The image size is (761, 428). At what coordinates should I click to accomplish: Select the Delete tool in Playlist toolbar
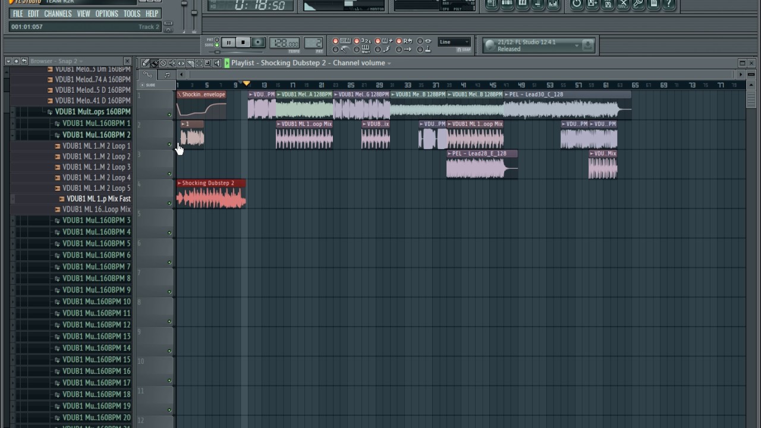click(x=163, y=63)
